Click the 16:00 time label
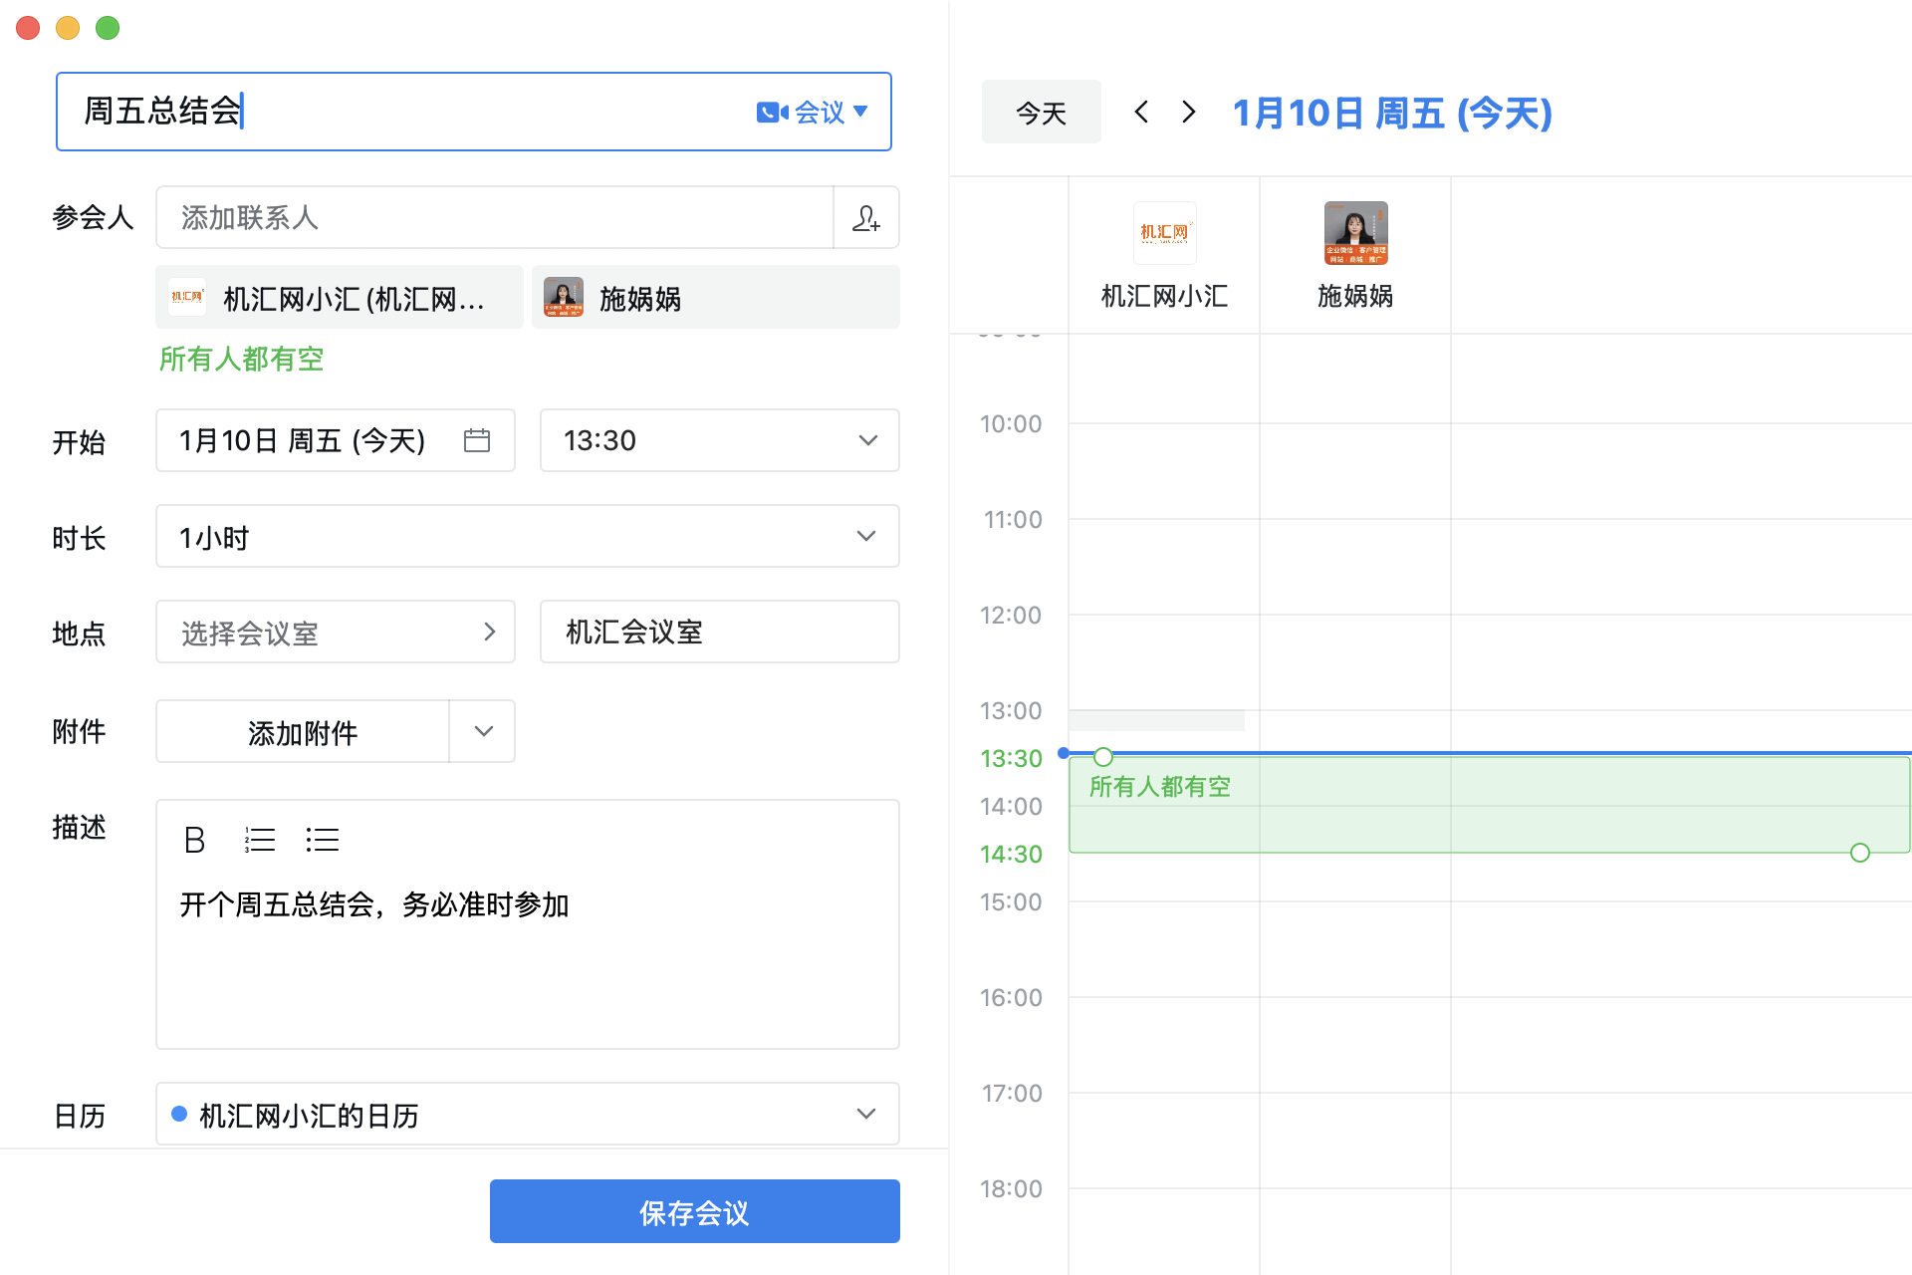The height and width of the screenshot is (1275, 1912). (x=1011, y=998)
